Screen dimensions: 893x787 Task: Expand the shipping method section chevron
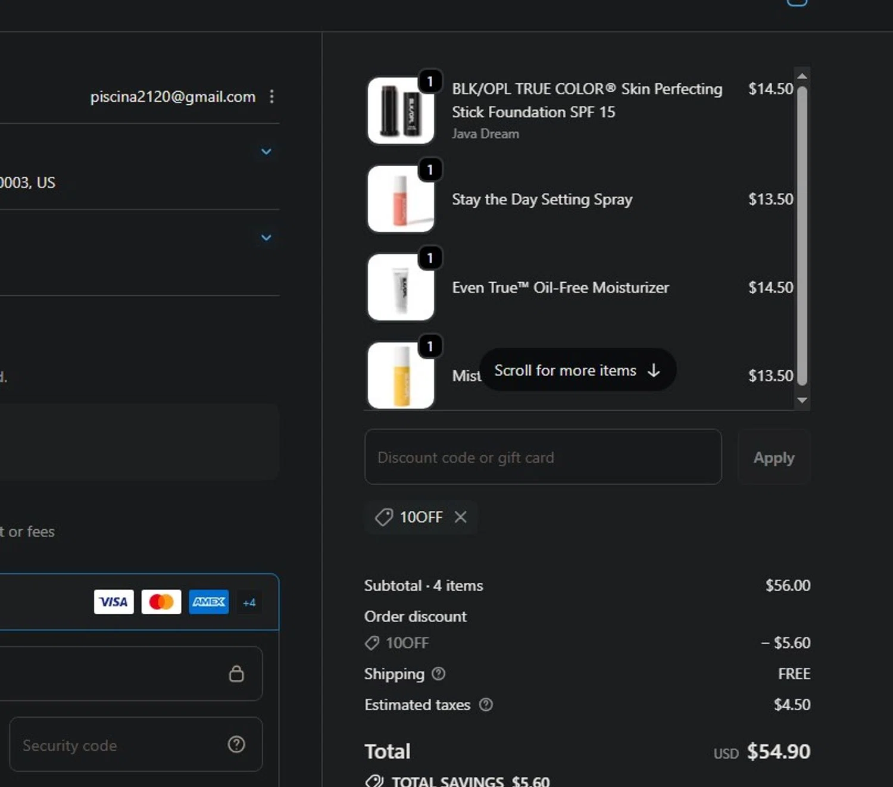pos(266,238)
